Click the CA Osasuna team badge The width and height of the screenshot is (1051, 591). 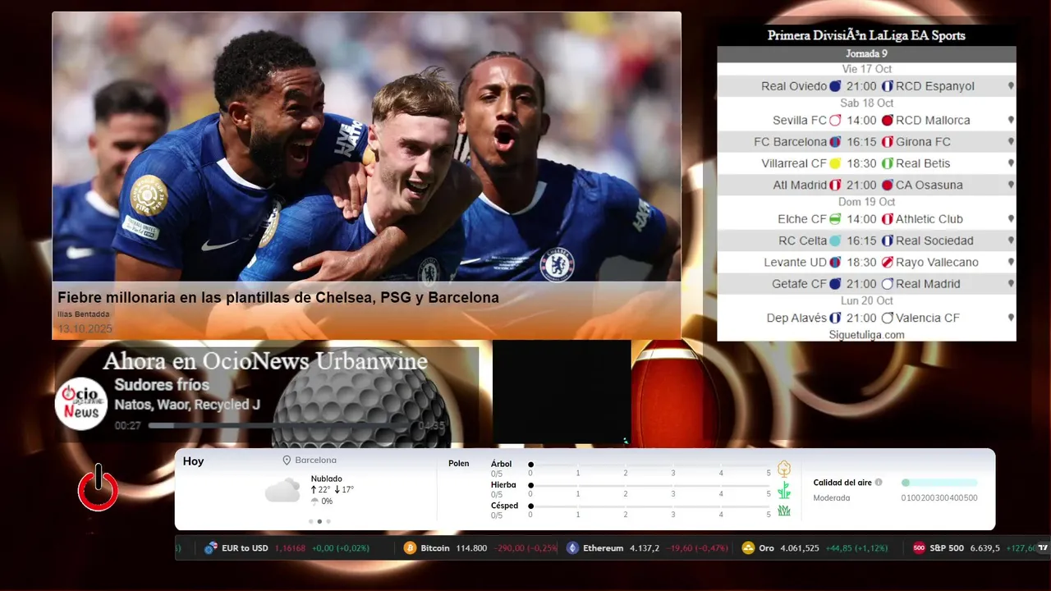[887, 186]
